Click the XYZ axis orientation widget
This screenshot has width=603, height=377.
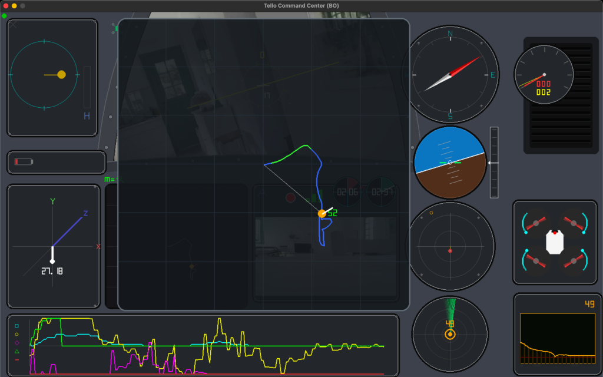pos(53,246)
